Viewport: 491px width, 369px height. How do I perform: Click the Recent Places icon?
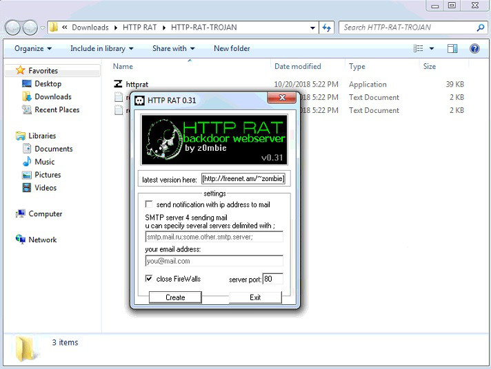pos(27,109)
